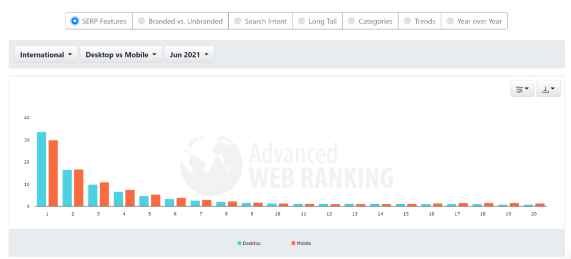Toggle the Mobile series in legend

[x=301, y=243]
